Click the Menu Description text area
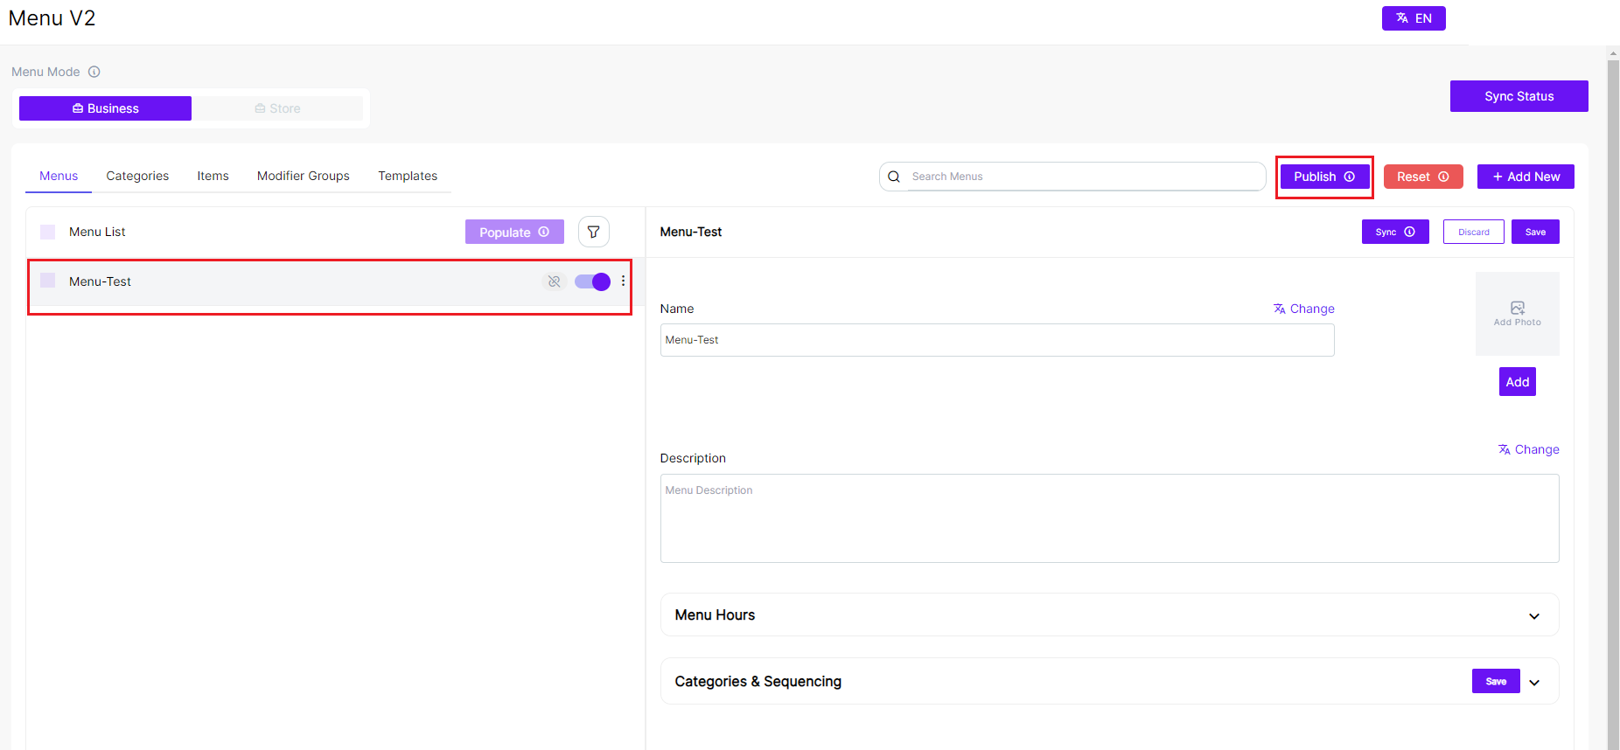The height and width of the screenshot is (750, 1620). click(x=1109, y=518)
